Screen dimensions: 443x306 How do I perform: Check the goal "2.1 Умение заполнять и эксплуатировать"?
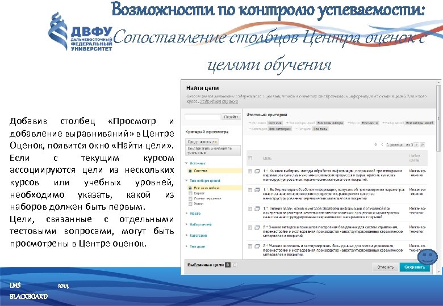coord(250,246)
